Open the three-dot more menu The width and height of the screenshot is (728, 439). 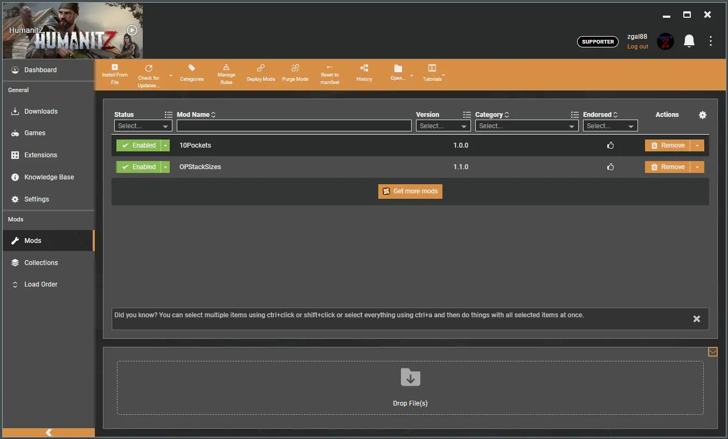point(711,41)
